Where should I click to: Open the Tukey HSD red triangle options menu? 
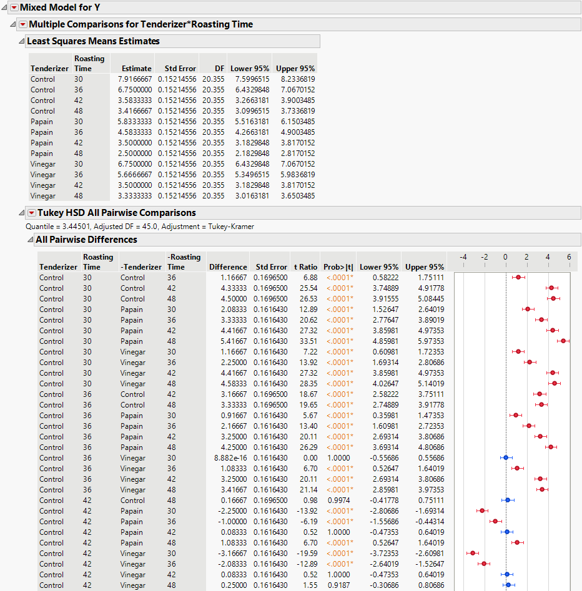coord(31,213)
